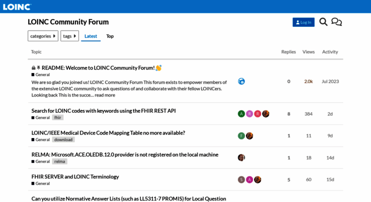The width and height of the screenshot is (371, 202).
Task: Click the lock icon on README topic
Action: click(x=33, y=68)
